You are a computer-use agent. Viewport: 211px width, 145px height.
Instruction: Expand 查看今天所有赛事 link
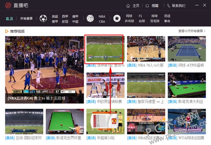[x=192, y=31]
